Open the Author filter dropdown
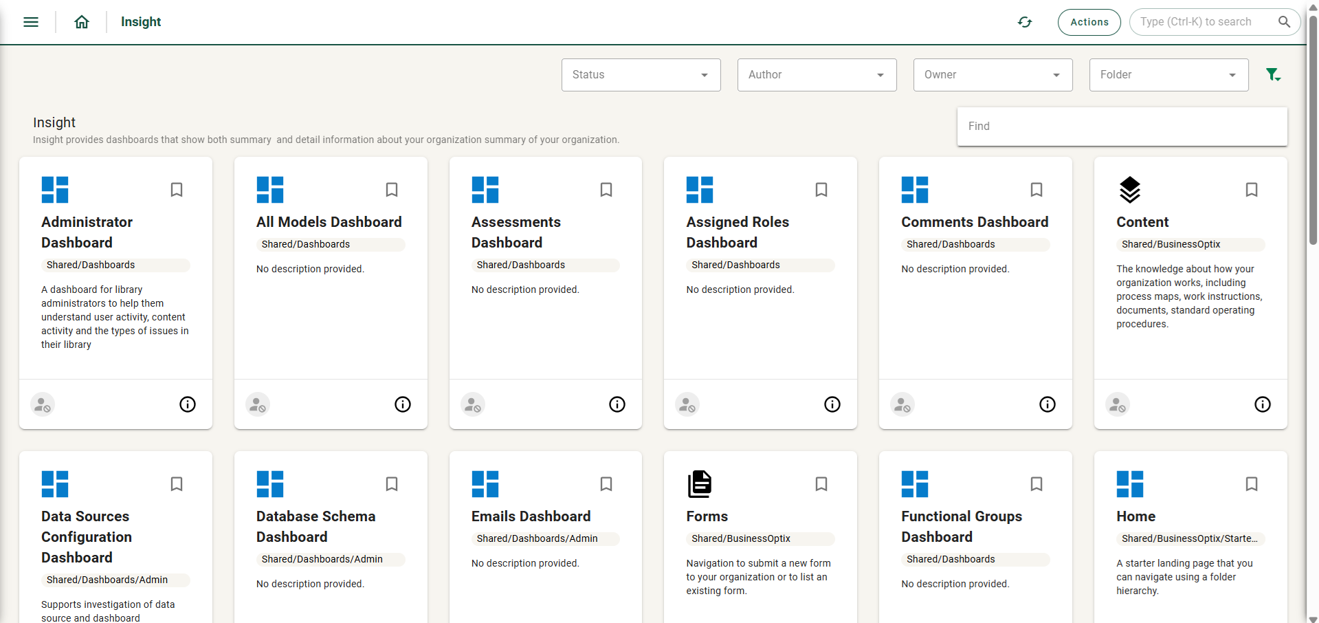Screen dimensions: 1319x623 (x=817, y=75)
